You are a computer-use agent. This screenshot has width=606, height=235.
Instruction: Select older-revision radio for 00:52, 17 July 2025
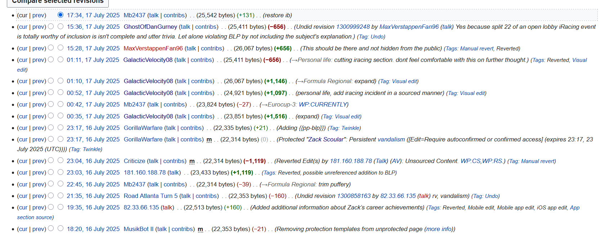tap(51, 92)
